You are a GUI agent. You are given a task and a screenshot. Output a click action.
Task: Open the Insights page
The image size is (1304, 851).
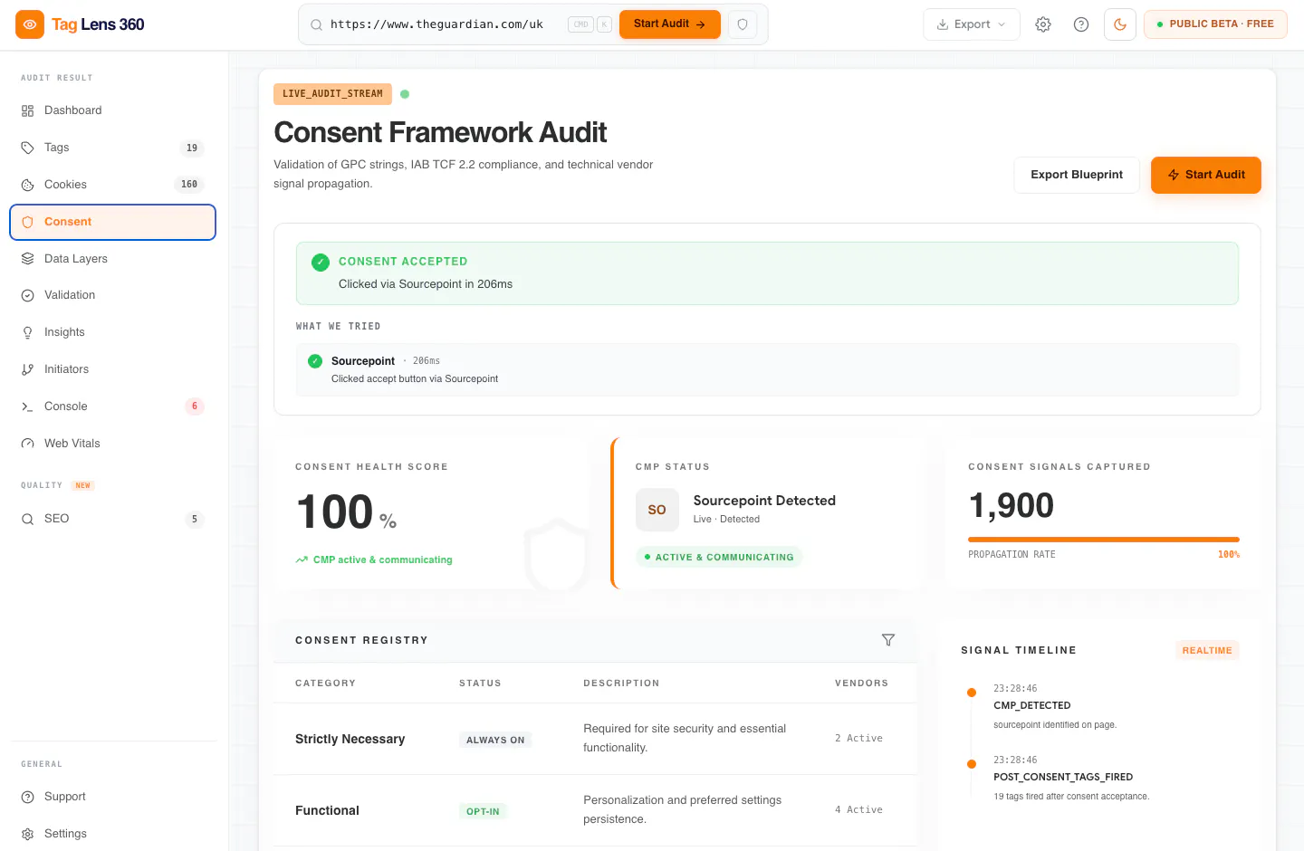click(113, 332)
